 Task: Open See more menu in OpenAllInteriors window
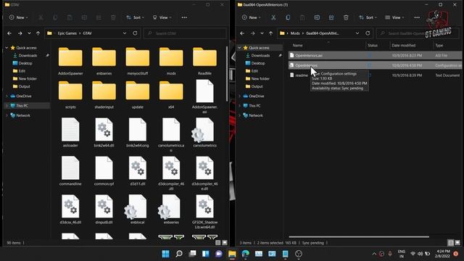click(x=417, y=17)
